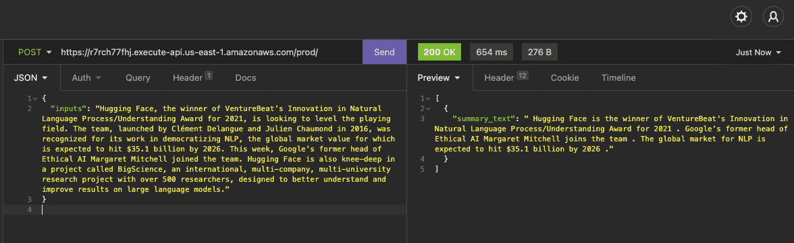Screen dimensions: 794x243
Task: Click the Header count badge in request pane
Action: 208,75
